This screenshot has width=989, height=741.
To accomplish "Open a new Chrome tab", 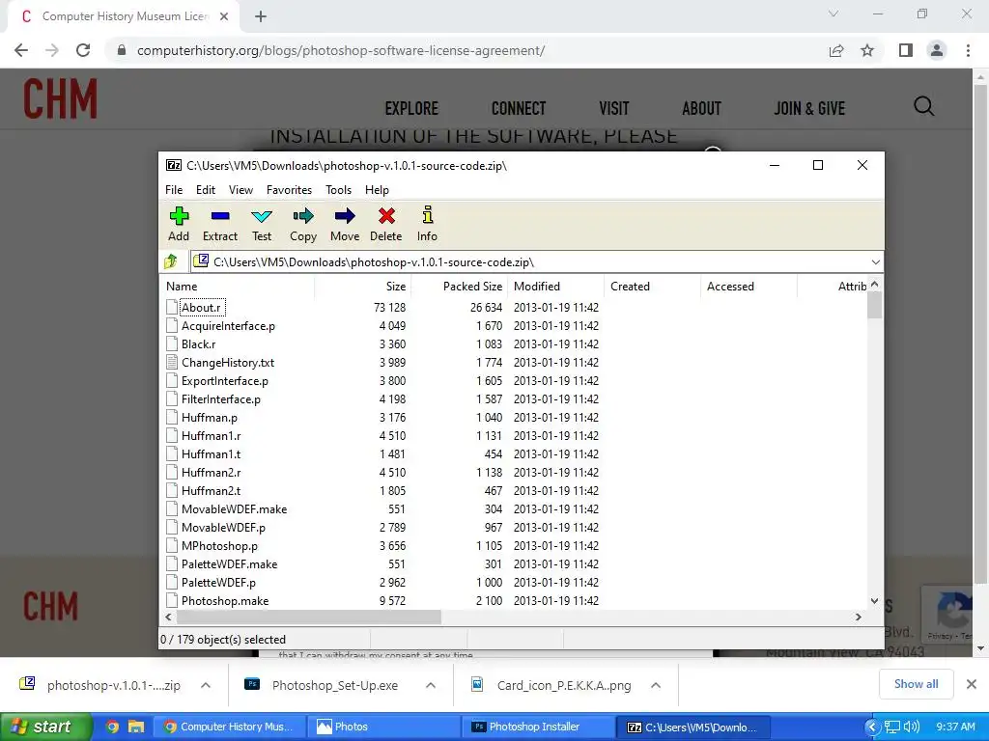I will tap(261, 16).
